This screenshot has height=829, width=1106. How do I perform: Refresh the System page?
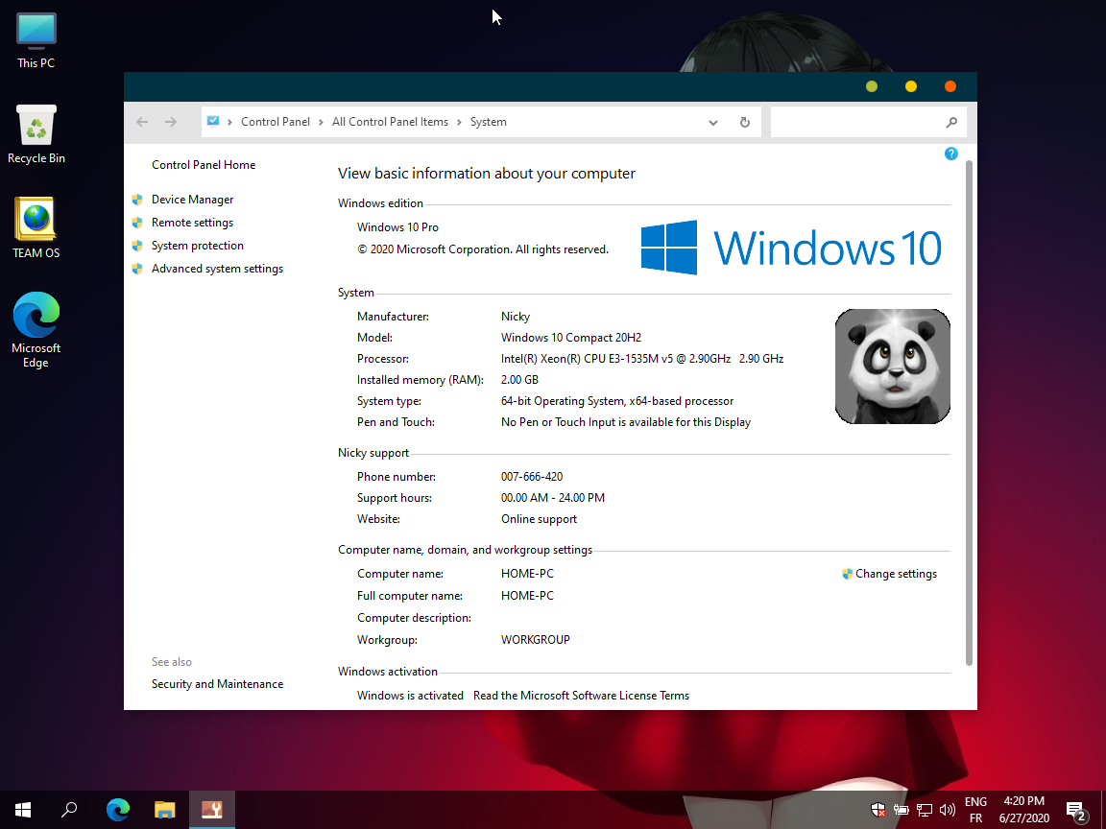click(744, 122)
